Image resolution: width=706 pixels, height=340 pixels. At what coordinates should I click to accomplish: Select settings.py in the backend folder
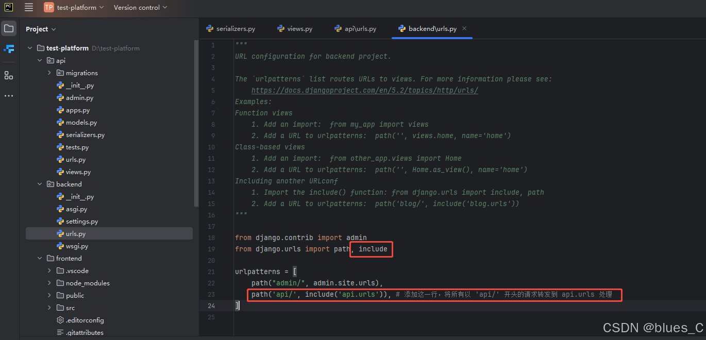(81, 222)
